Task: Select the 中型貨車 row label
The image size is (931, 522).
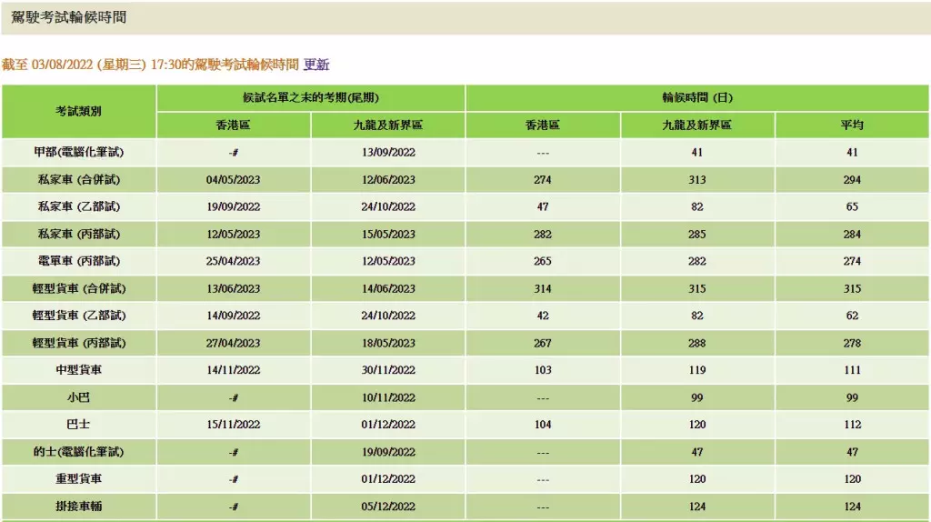Action: tap(78, 370)
